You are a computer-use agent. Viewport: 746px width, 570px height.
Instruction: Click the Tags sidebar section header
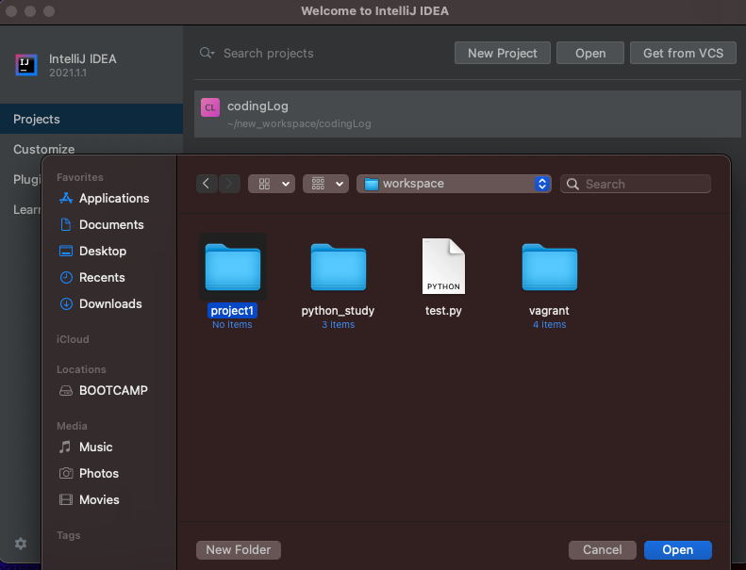click(69, 535)
